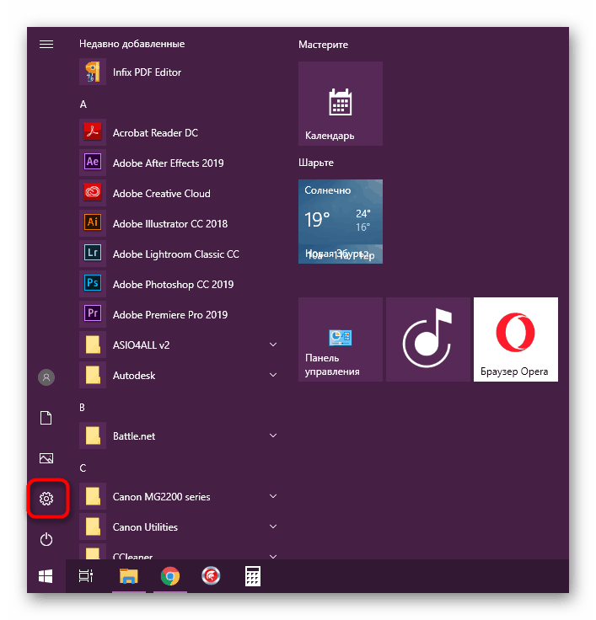Open the Солнечно weather tile
The height and width of the screenshot is (620, 596).
pos(341,222)
